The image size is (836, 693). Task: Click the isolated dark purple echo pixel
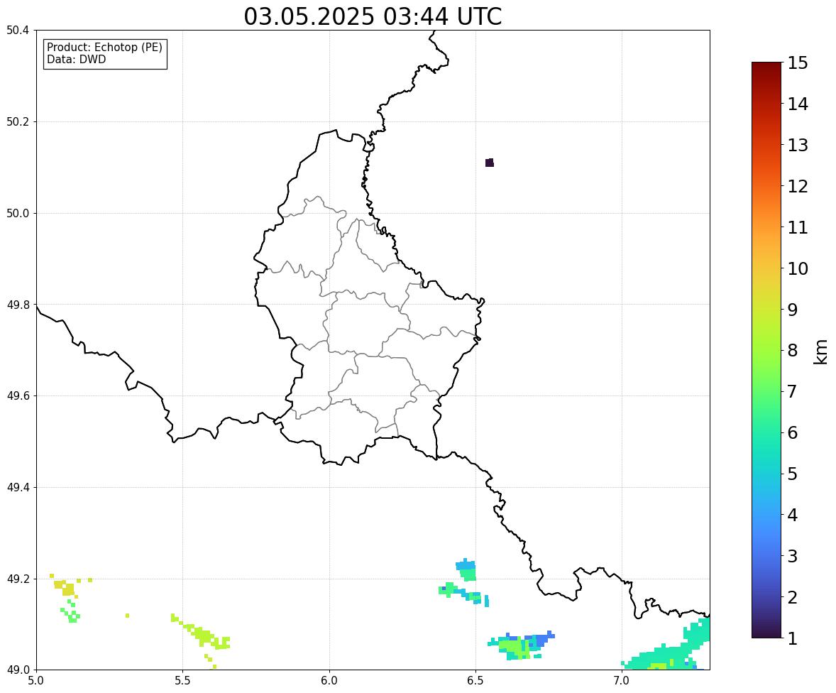[490, 163]
